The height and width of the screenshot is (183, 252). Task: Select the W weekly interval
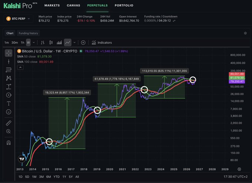(28, 42)
